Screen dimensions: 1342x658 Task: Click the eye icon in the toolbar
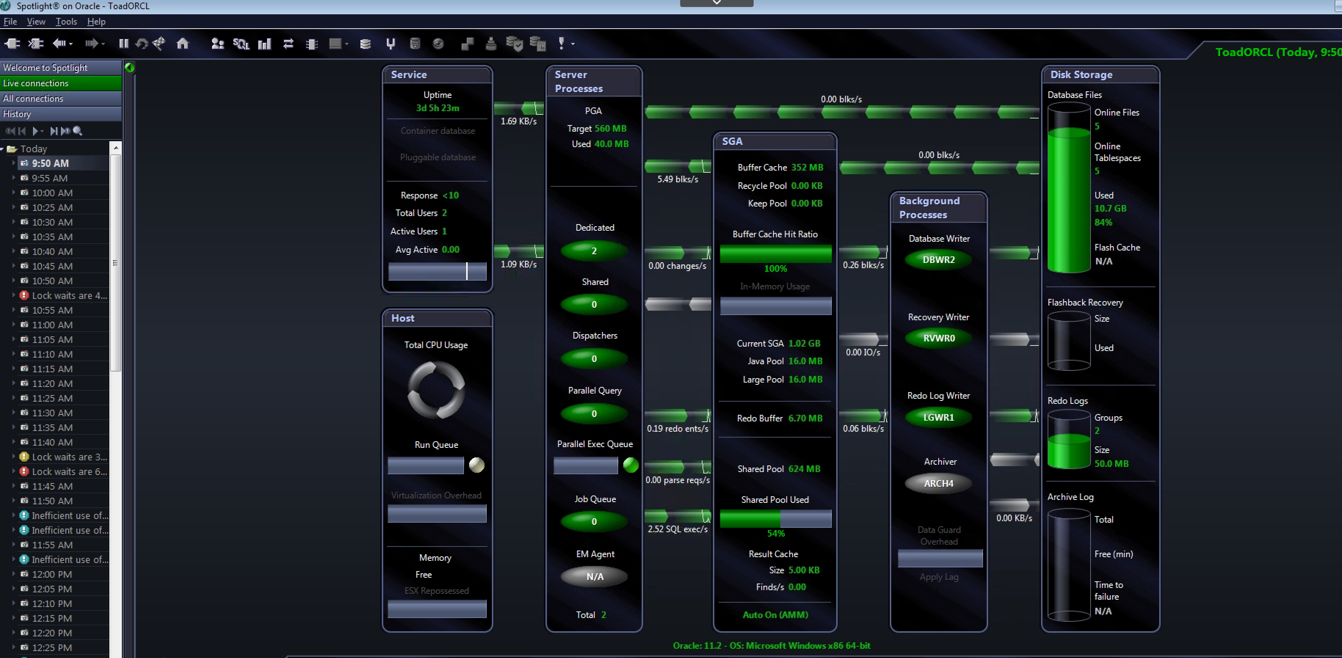coord(438,44)
